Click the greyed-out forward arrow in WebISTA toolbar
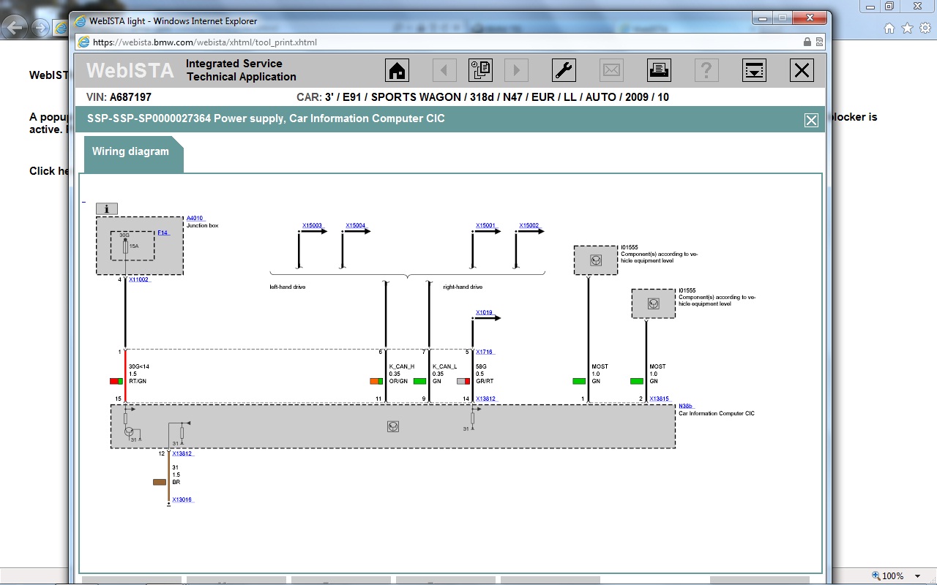The height and width of the screenshot is (585, 937). pyautogui.click(x=516, y=70)
